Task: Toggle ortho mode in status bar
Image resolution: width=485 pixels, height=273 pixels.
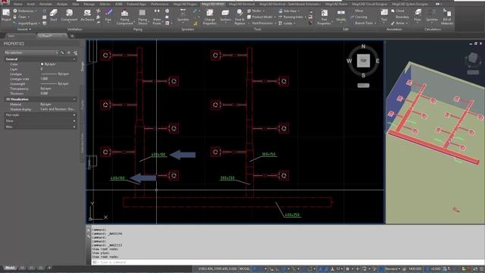Action: [277, 268]
